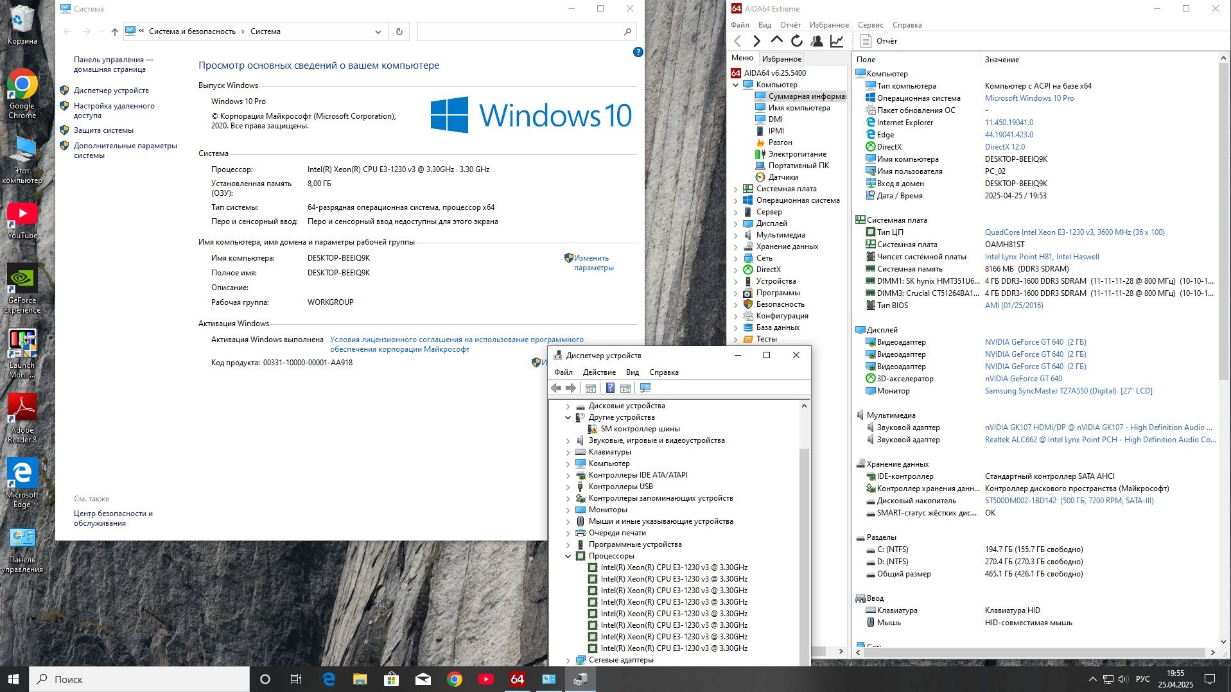Open GeForce Experience desktop icon
The width and height of the screenshot is (1231, 692).
click(x=22, y=289)
